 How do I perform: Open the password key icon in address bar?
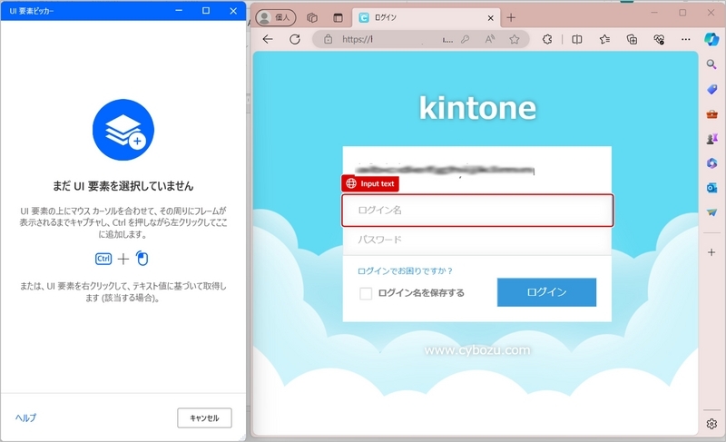click(465, 39)
